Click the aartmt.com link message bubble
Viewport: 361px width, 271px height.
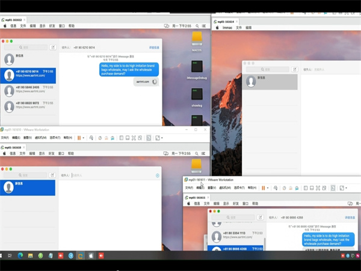point(143,81)
